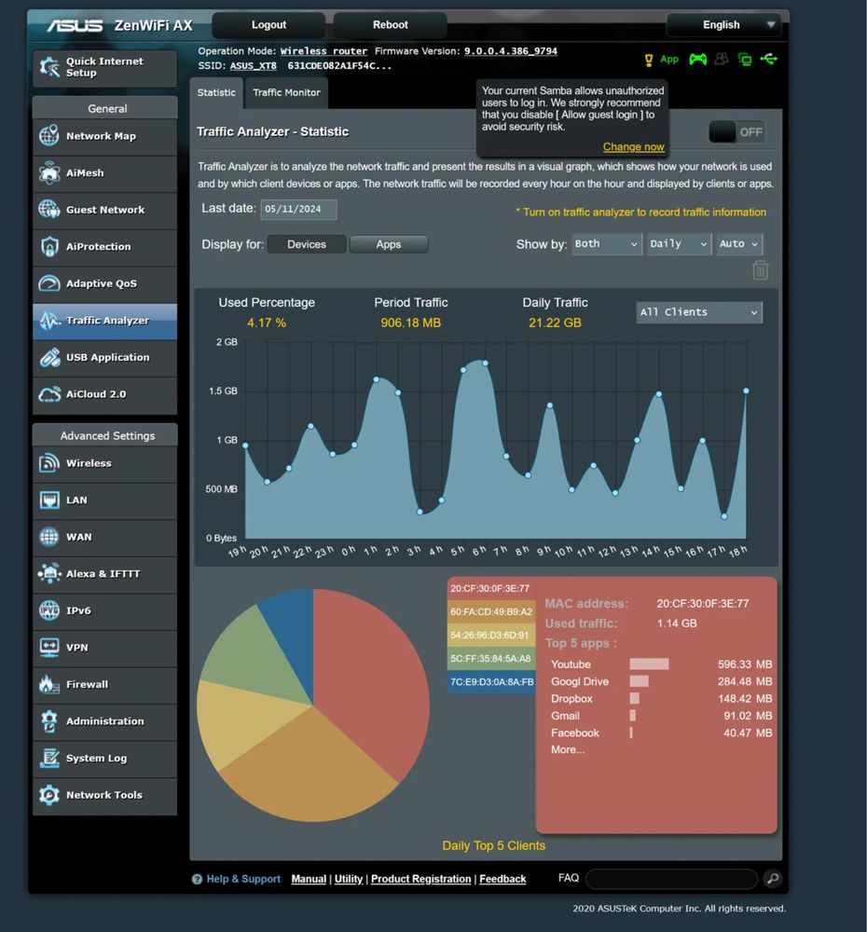867x932 pixels.
Task: Click the Reboot button
Action: point(390,25)
